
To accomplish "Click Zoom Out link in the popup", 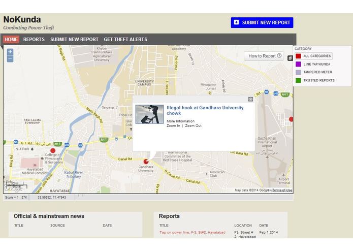I will point(193,125).
